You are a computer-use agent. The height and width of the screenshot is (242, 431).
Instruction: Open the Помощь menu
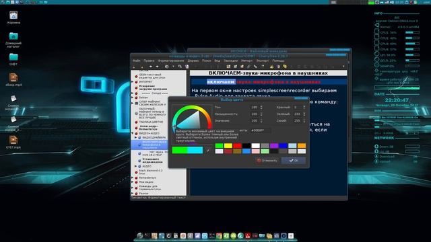click(278, 61)
